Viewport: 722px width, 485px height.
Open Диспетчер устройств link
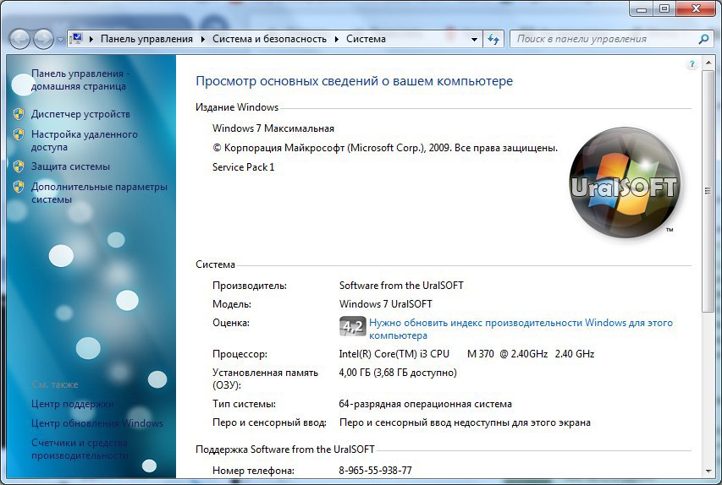(80, 114)
